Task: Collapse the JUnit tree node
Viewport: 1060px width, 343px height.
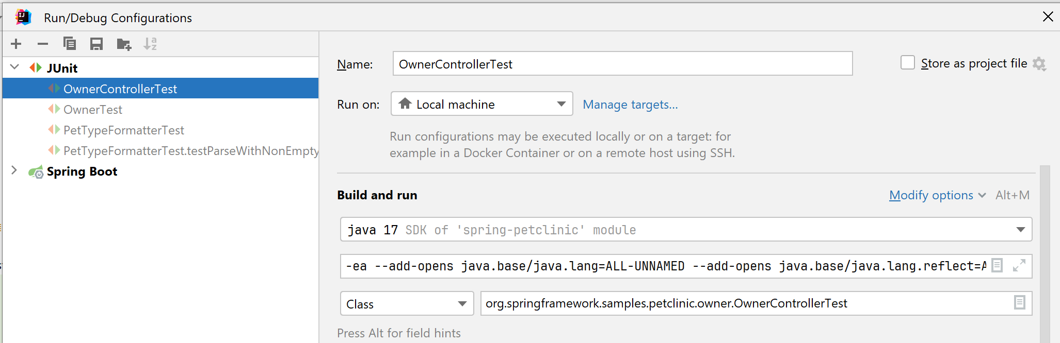Action: click(x=15, y=67)
